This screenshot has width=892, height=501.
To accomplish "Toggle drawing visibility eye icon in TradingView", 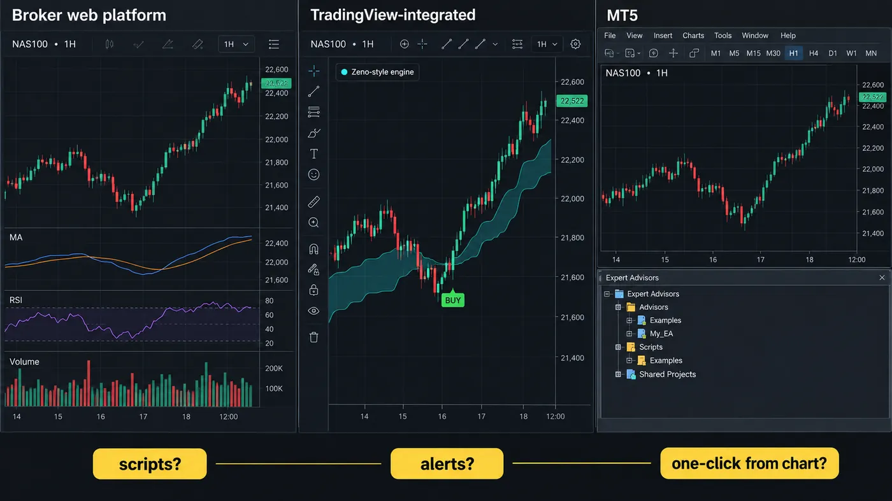I will (313, 311).
